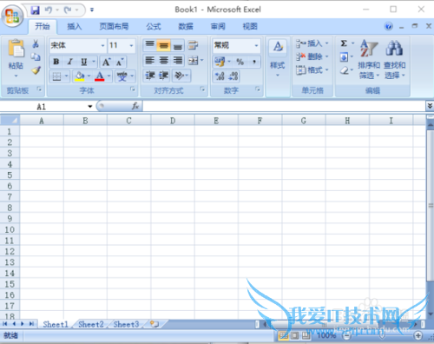Viewport: 434px width, 344px height.
Task: Click the insert function fx button
Action: (x=135, y=106)
